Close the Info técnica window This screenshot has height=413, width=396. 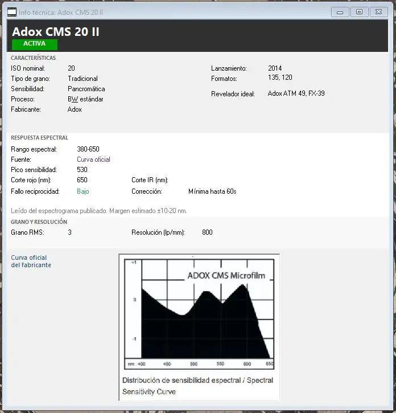(x=378, y=12)
